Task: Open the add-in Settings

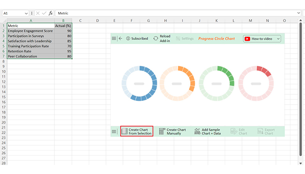Action: click(x=184, y=38)
